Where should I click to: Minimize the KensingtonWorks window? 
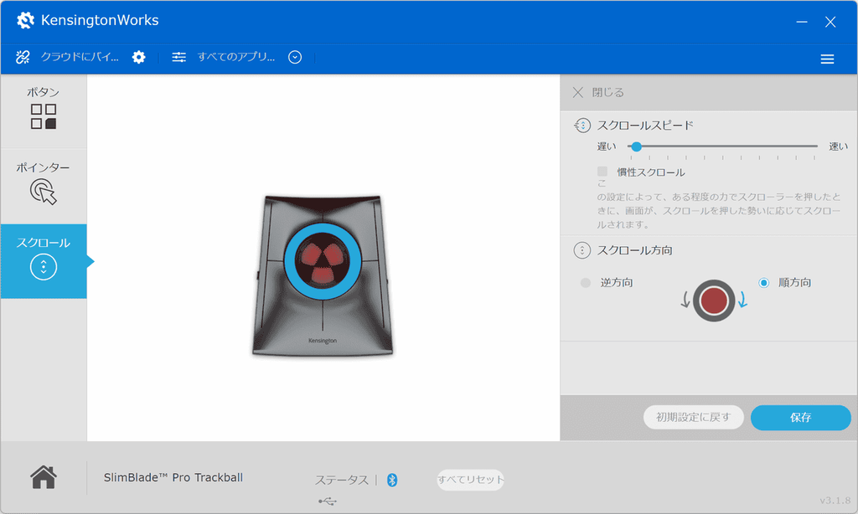pyautogui.click(x=802, y=22)
